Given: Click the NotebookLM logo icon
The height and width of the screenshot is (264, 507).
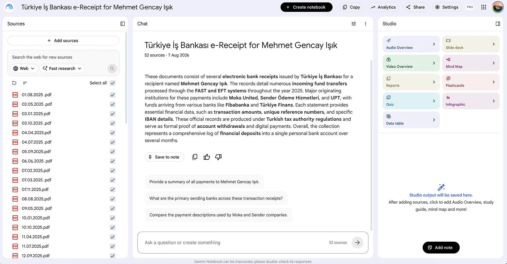Looking at the screenshot, I should pos(9,7).
